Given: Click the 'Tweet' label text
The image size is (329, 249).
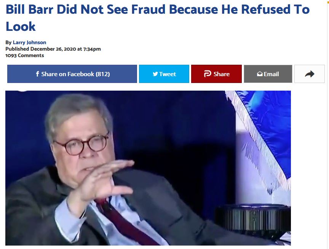Looking at the screenshot, I should [168, 74].
